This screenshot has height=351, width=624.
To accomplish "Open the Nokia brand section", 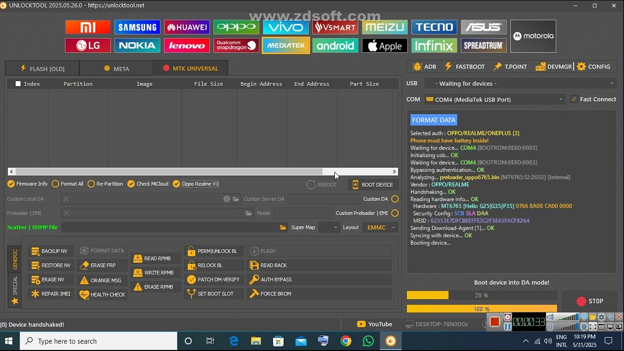I will tap(137, 46).
